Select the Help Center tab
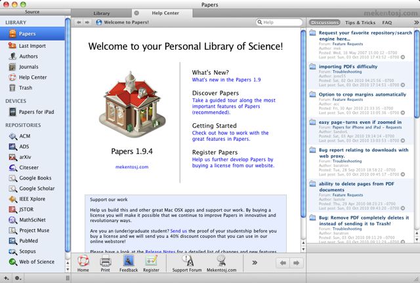Image resolution: width=420 pixels, height=283 pixels. pos(165,13)
